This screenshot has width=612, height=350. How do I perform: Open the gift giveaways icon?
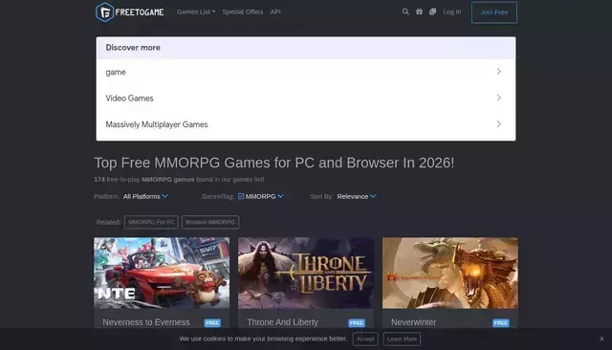point(419,11)
